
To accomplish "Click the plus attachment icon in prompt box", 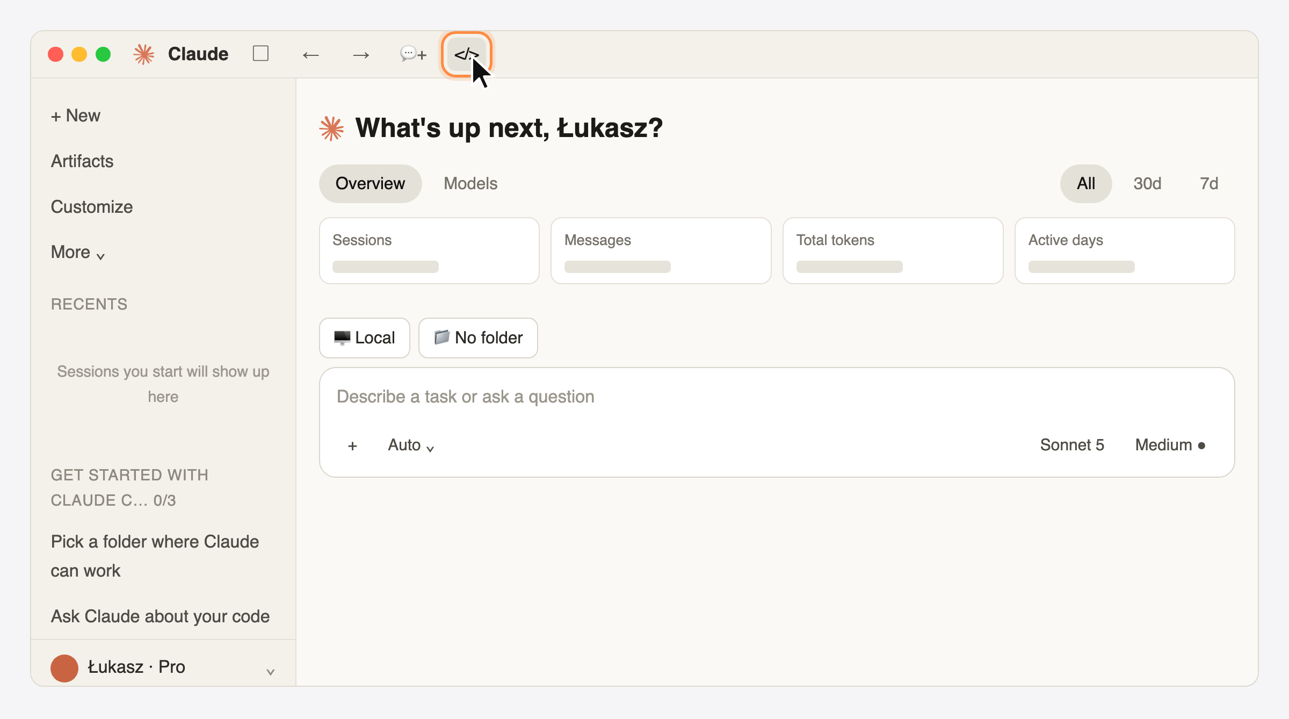I will pos(352,445).
